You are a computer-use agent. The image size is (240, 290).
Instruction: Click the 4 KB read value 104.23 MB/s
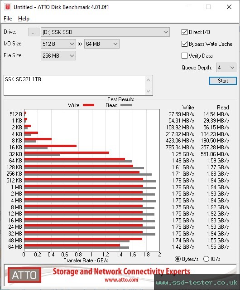215,134
